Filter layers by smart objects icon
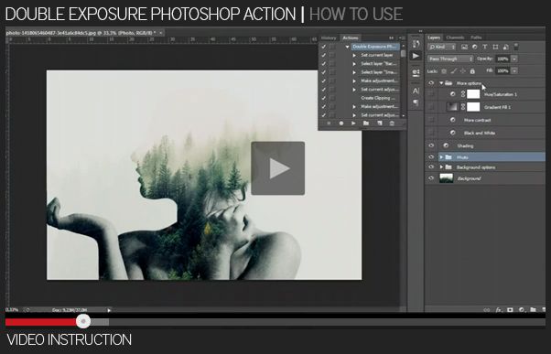The height and width of the screenshot is (354, 551). coord(505,47)
